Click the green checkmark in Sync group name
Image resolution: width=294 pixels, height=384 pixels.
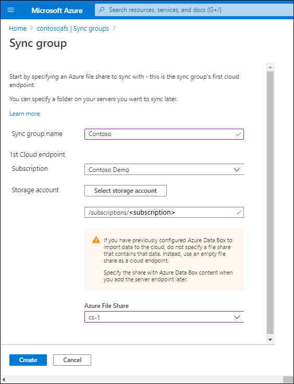point(238,134)
